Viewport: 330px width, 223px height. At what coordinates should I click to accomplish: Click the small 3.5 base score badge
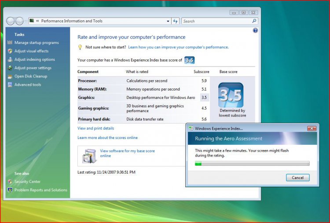point(189,60)
